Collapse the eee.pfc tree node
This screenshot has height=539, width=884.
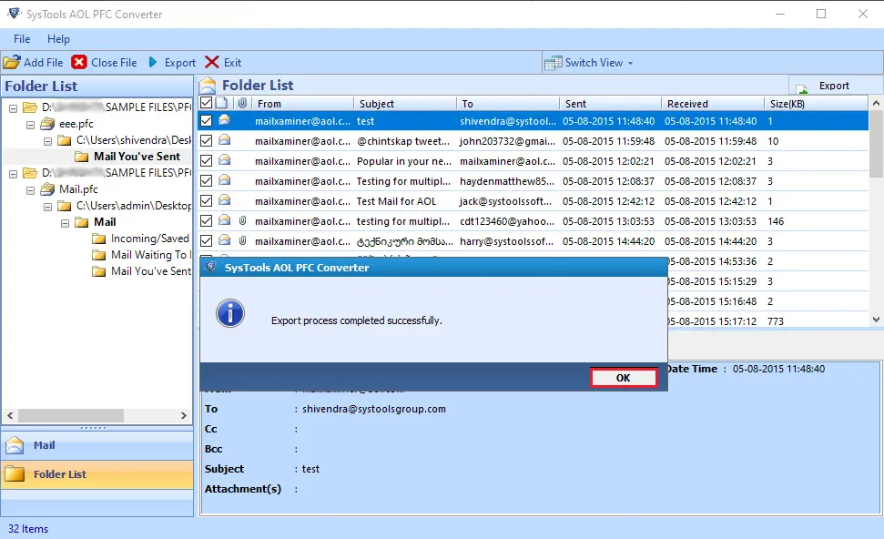pyautogui.click(x=30, y=125)
